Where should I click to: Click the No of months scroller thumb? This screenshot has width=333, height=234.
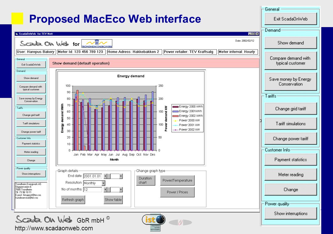109,190
